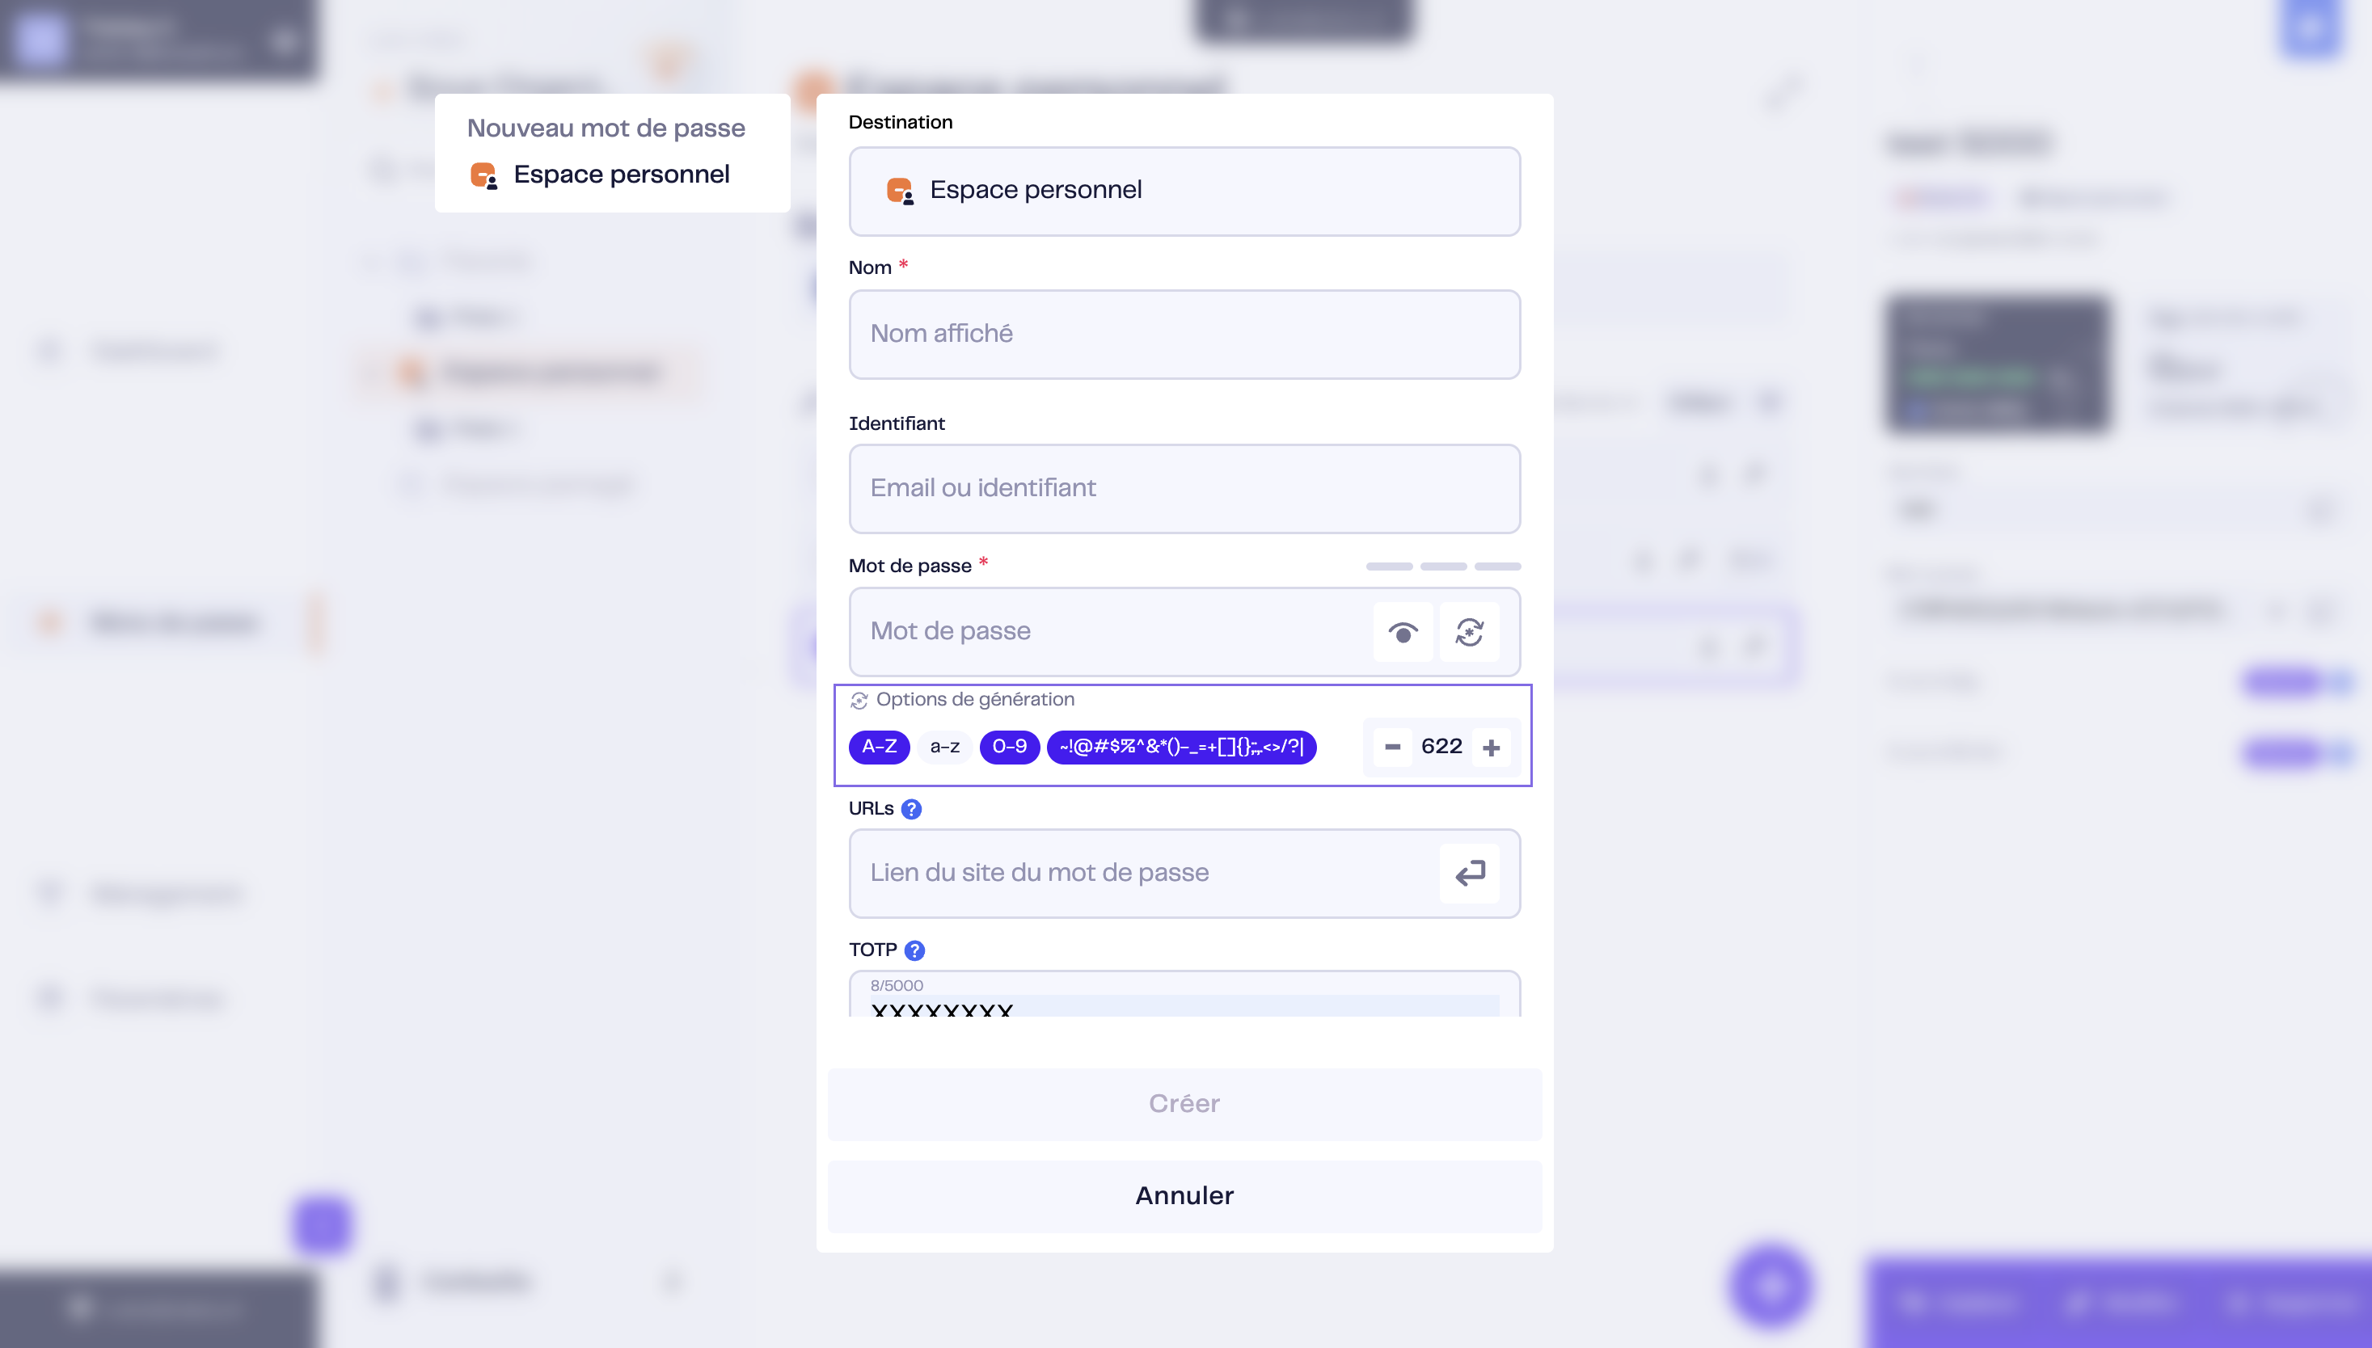The width and height of the screenshot is (2372, 1348).
Task: Open the TOTP help question mark icon
Action: [914, 951]
